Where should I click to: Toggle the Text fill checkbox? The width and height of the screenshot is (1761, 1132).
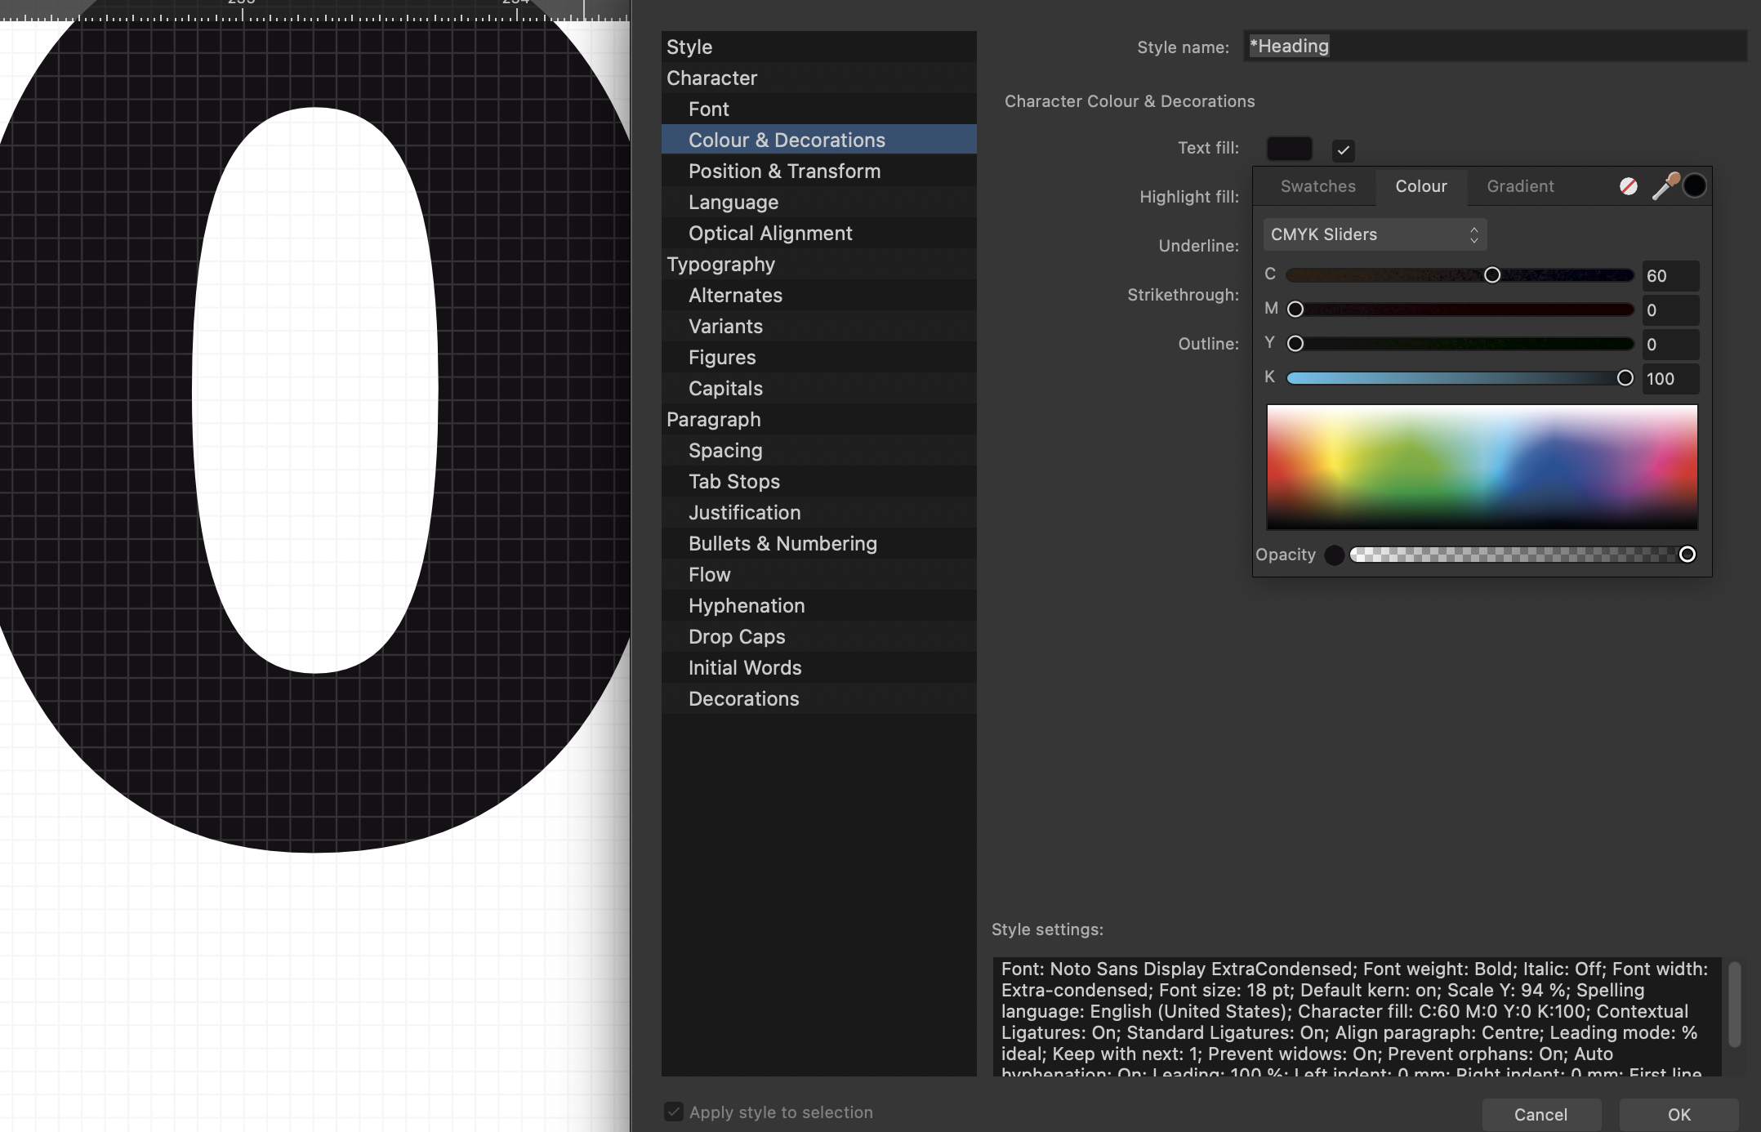click(1343, 150)
